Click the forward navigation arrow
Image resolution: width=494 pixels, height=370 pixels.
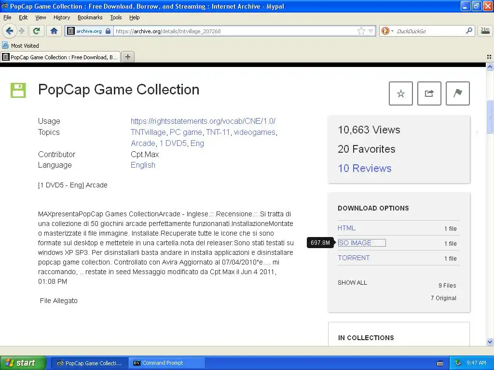(x=21, y=31)
